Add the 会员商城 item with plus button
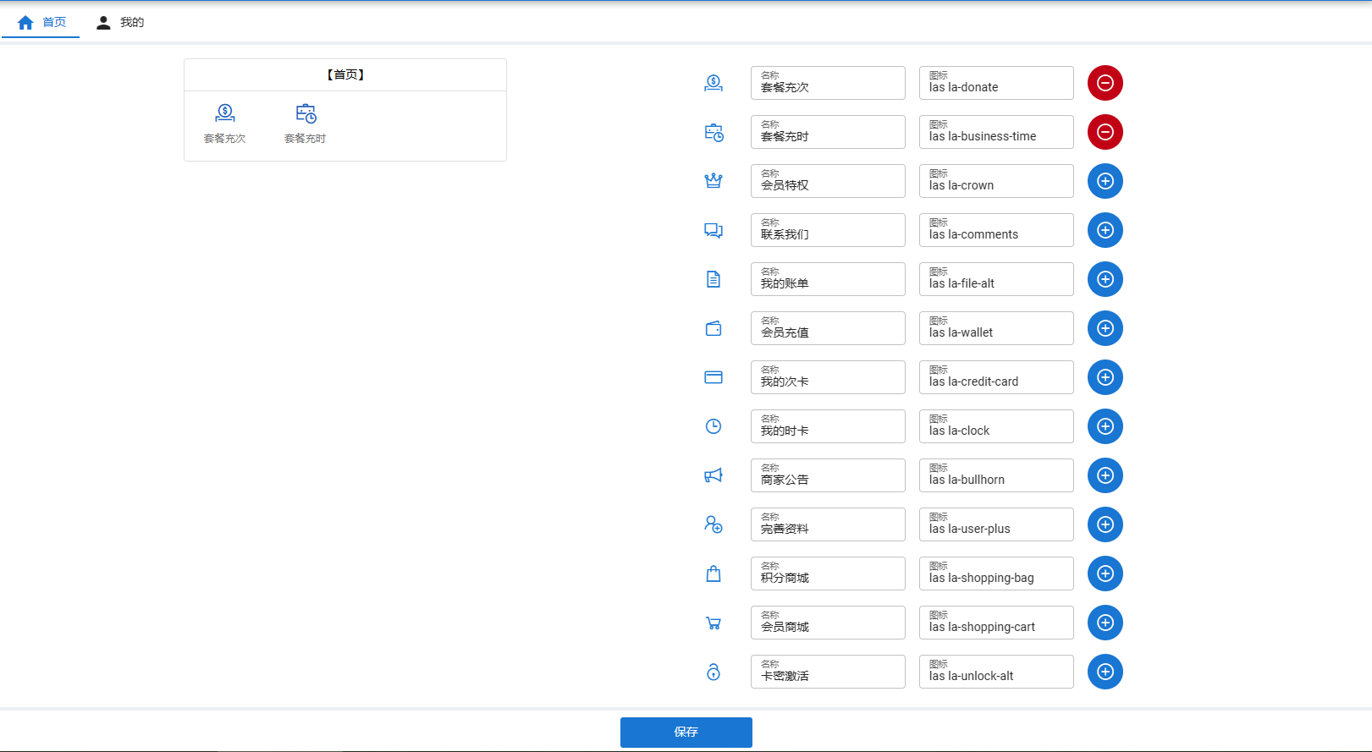 point(1105,623)
